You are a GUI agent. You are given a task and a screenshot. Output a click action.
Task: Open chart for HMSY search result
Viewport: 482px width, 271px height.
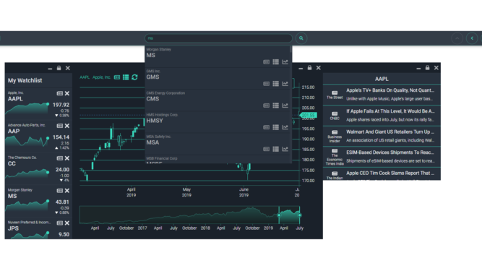[285, 127]
